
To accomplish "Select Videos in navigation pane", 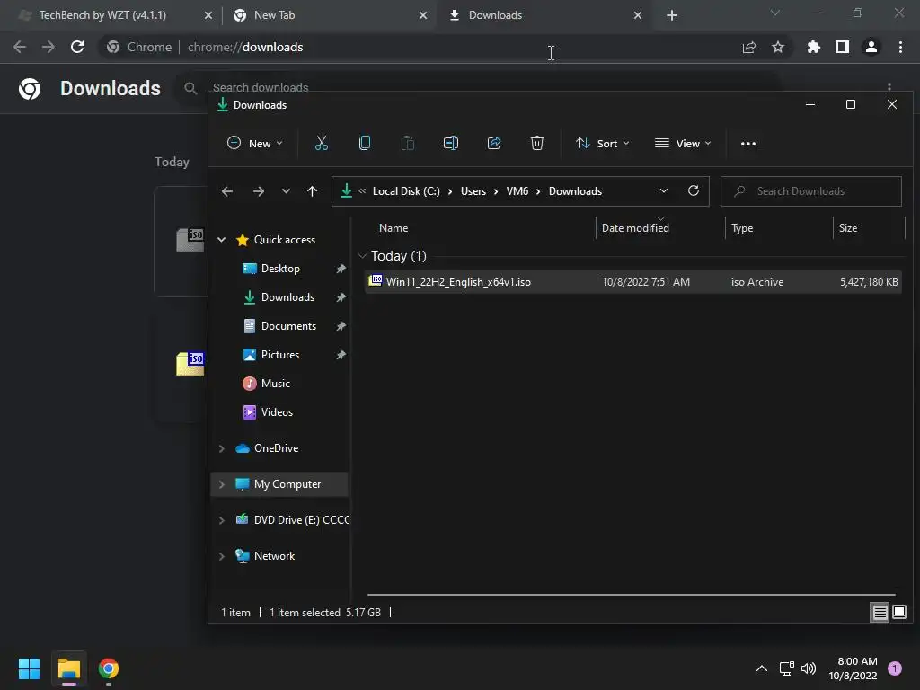I will tap(277, 412).
